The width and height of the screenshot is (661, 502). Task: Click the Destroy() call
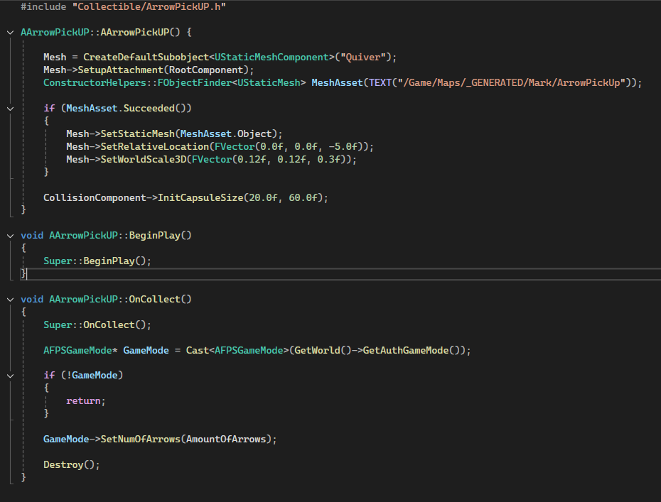coord(68,464)
